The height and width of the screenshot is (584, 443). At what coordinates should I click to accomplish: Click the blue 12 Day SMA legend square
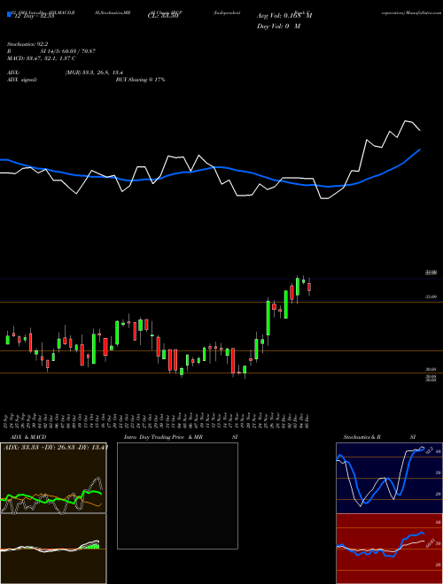(x=10, y=15)
